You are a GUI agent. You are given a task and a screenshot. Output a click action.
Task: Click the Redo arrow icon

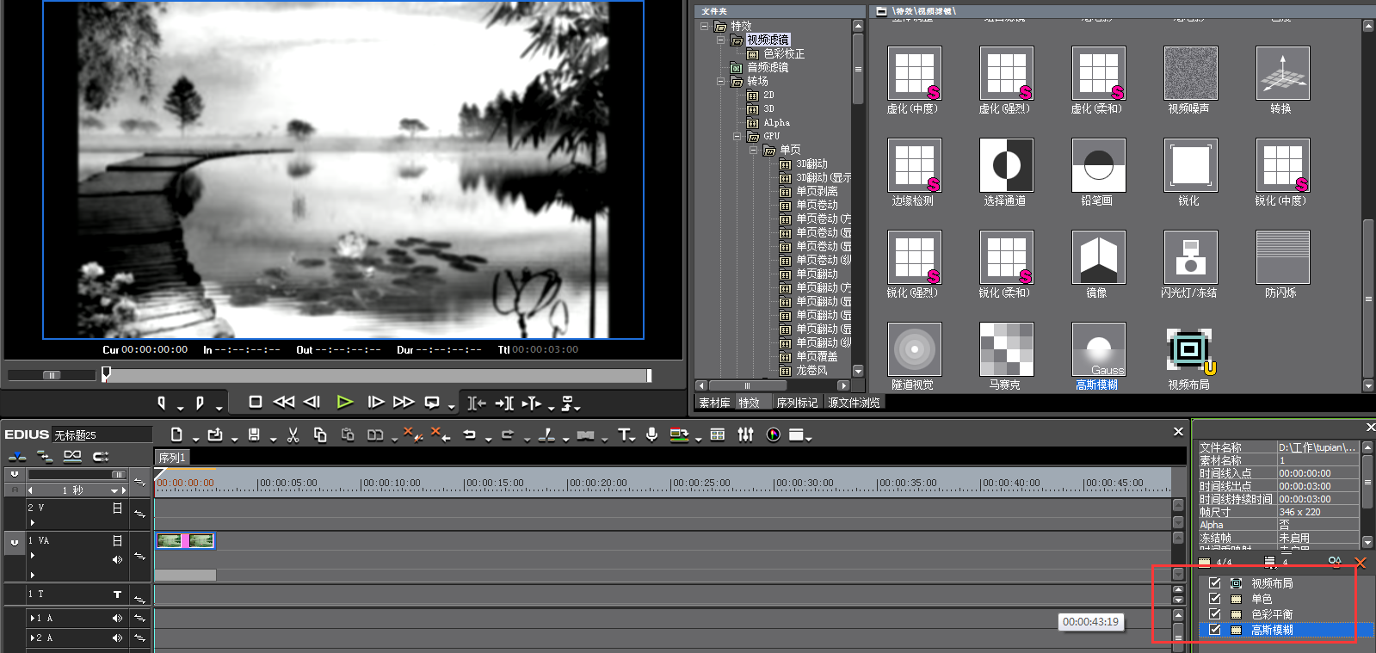[508, 434]
